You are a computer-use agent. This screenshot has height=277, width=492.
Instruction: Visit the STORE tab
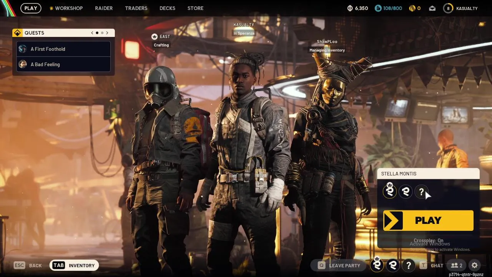pos(195,8)
